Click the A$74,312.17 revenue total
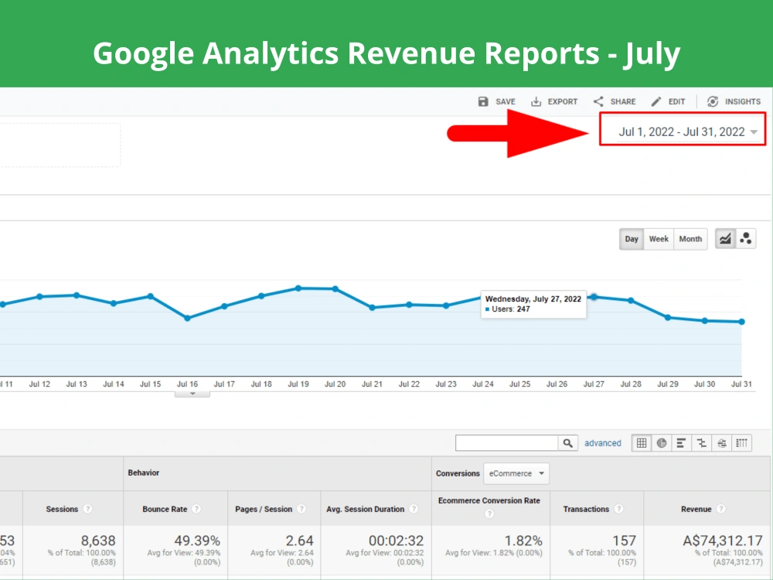This screenshot has width=773, height=580. coord(722,541)
